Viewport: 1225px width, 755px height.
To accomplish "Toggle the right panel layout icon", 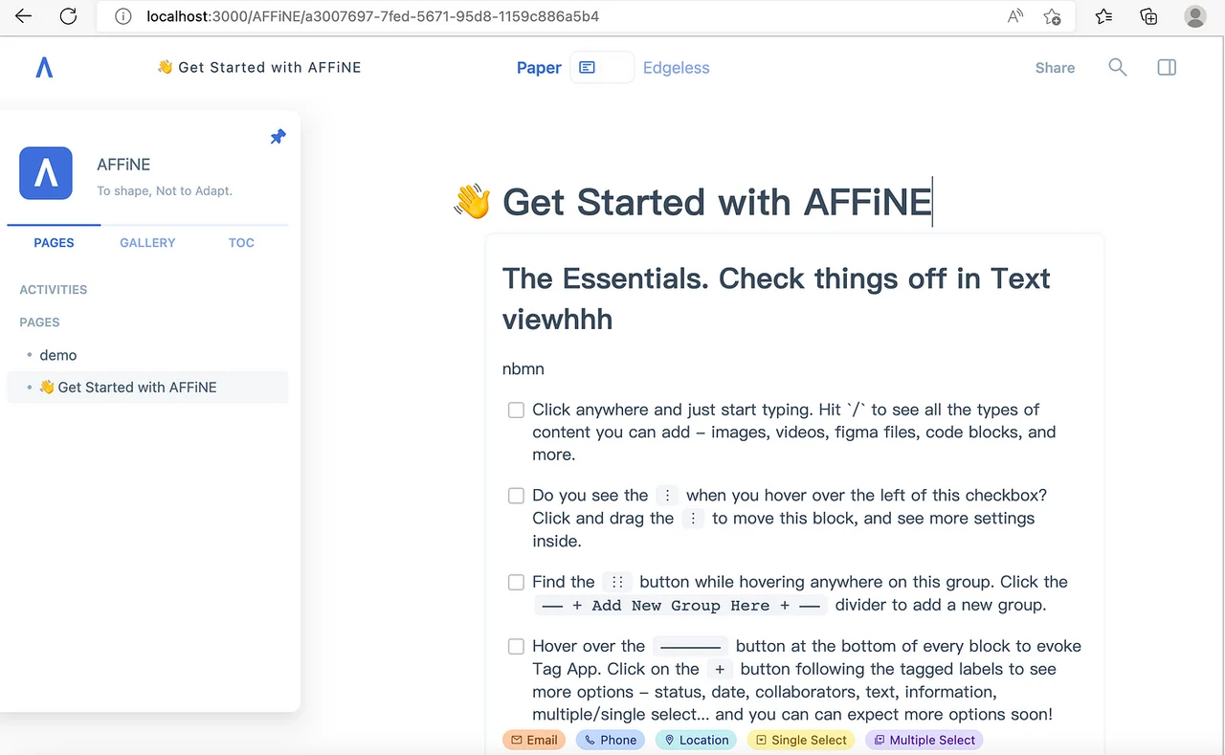I will tap(1167, 67).
